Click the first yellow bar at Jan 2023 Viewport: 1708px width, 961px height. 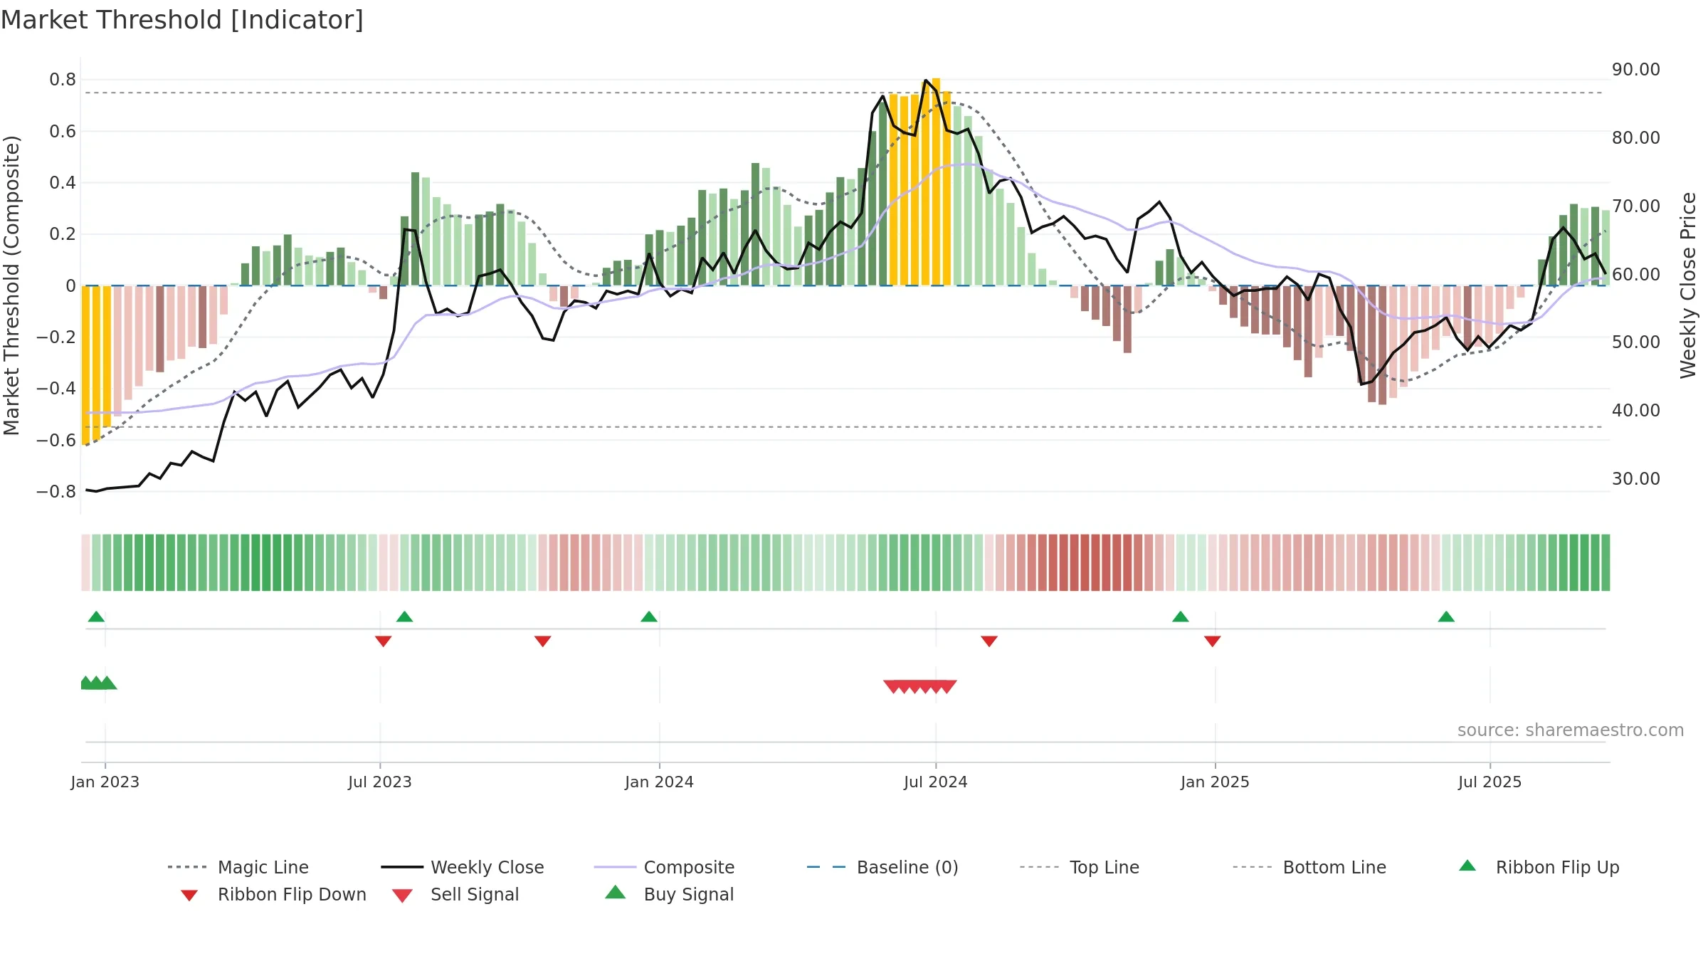coord(85,365)
